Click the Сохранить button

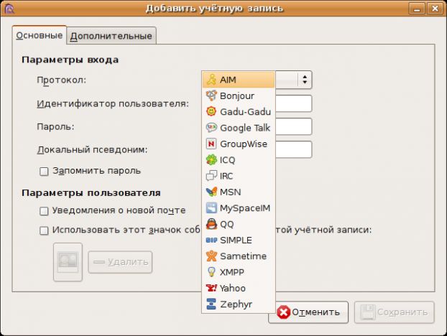pyautogui.click(x=395, y=312)
